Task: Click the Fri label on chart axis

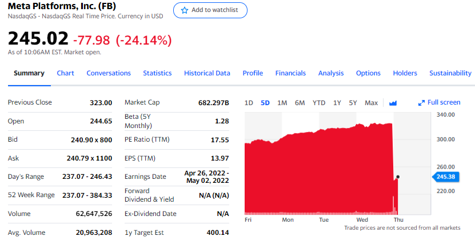Action: pos(248,220)
